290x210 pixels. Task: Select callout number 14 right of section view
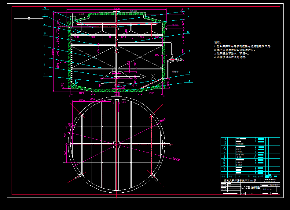(189, 81)
